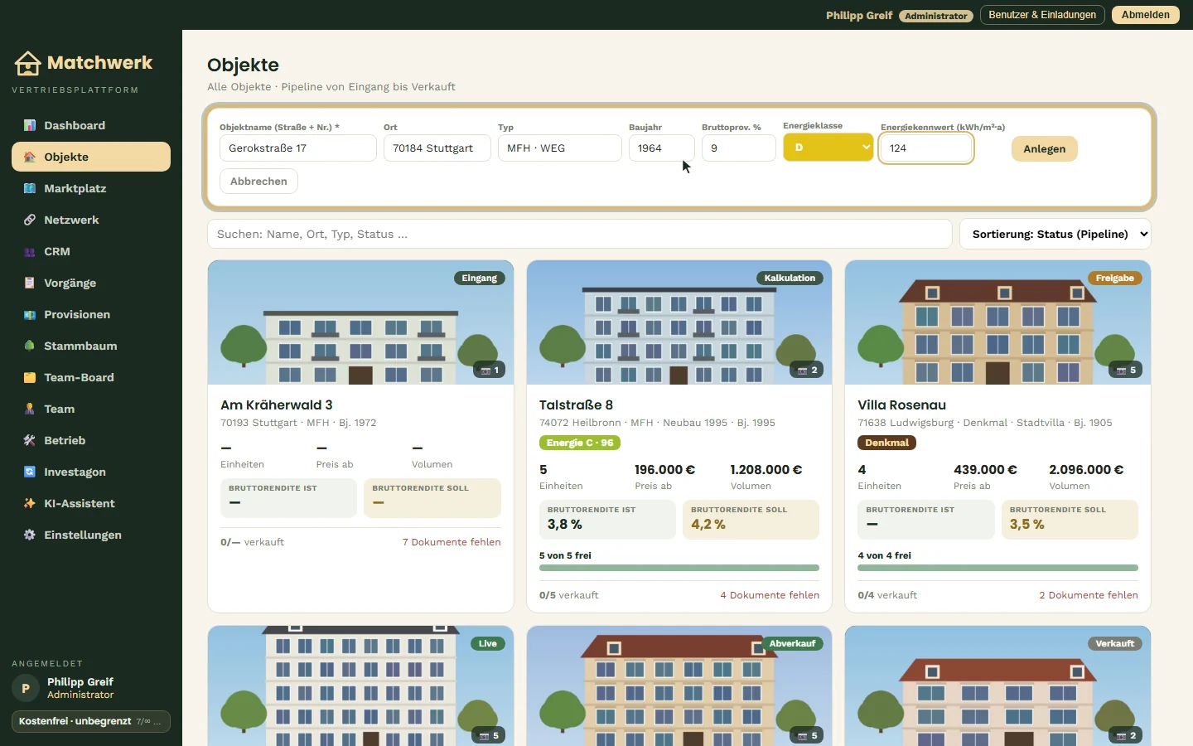Screen dimensions: 1193x746
Task: Click the Stammbaum tree icon in sidebar
Action: (30, 346)
